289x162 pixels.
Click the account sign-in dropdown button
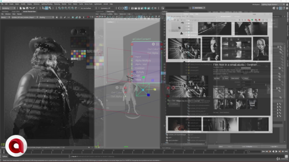pyautogui.click(x=199, y=8)
